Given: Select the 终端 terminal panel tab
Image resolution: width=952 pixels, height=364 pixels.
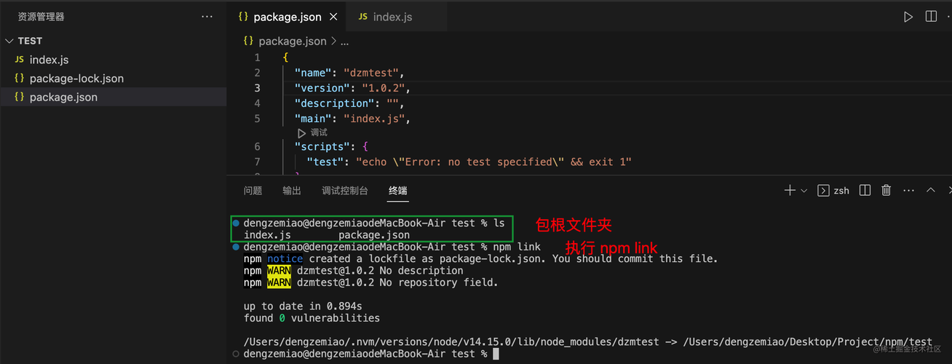Looking at the screenshot, I should pos(398,191).
